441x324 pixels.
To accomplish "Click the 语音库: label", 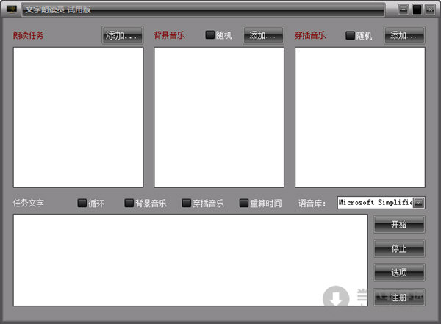I will click(x=312, y=203).
